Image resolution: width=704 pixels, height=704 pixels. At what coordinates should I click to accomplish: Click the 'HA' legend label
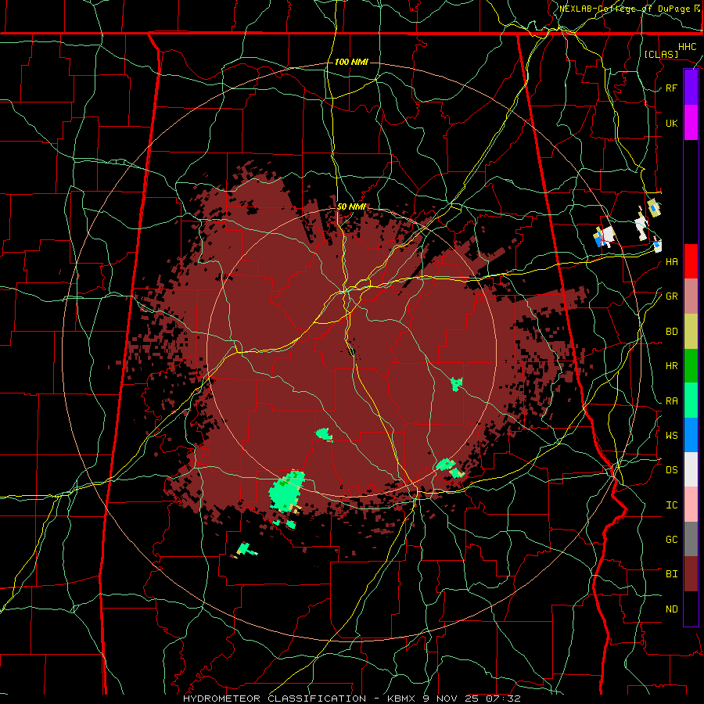click(671, 262)
